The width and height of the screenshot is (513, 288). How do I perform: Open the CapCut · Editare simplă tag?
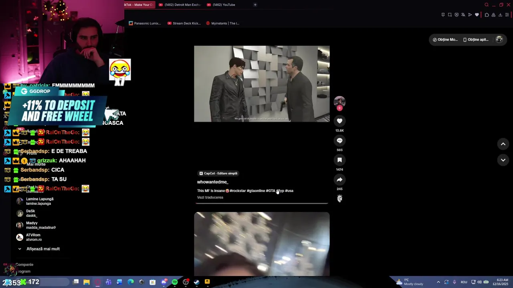pos(218,173)
